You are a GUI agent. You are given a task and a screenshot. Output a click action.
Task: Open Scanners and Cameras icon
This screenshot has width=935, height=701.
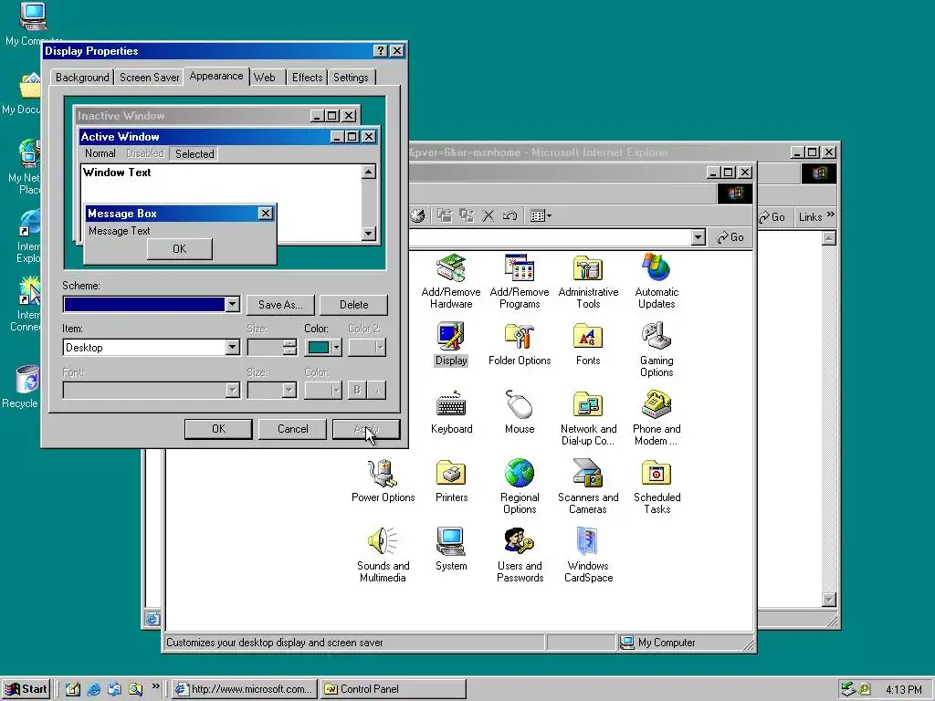(588, 487)
